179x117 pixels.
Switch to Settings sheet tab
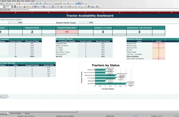(x=27, y=113)
